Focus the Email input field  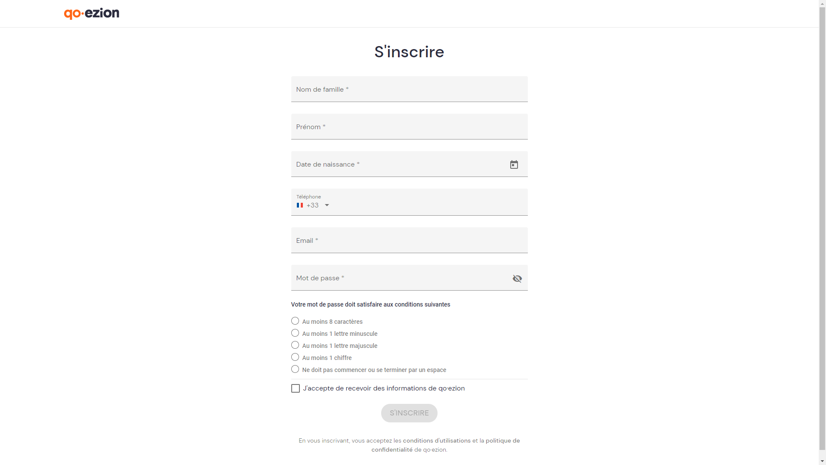(x=409, y=240)
